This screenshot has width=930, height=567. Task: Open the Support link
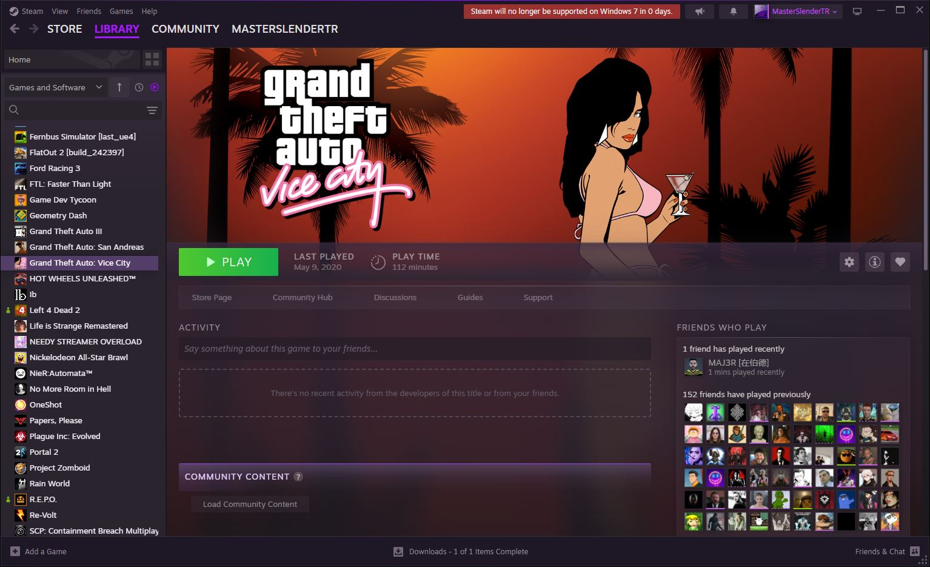[x=538, y=297]
